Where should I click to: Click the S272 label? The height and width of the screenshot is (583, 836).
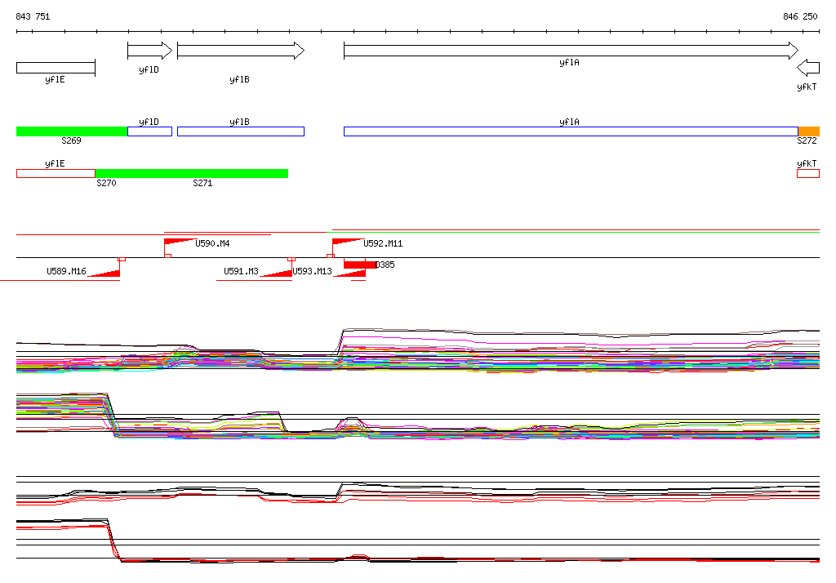click(807, 140)
